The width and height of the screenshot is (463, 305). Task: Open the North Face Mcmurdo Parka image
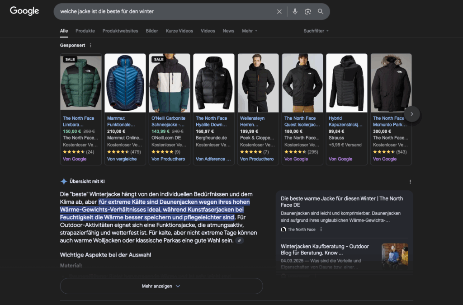tap(391, 83)
